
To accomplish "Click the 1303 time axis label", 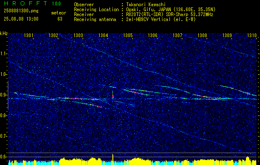I will click(x=78, y=35).
